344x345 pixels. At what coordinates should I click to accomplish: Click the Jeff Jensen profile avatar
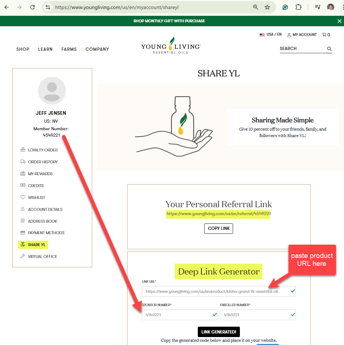(x=52, y=91)
